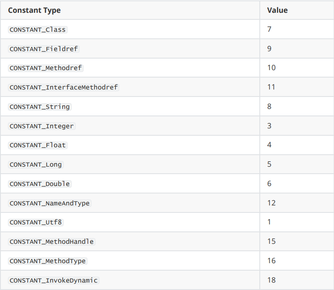Click value 7 in the CONSTANT_Class row
This screenshot has width=334, height=290.
click(269, 29)
